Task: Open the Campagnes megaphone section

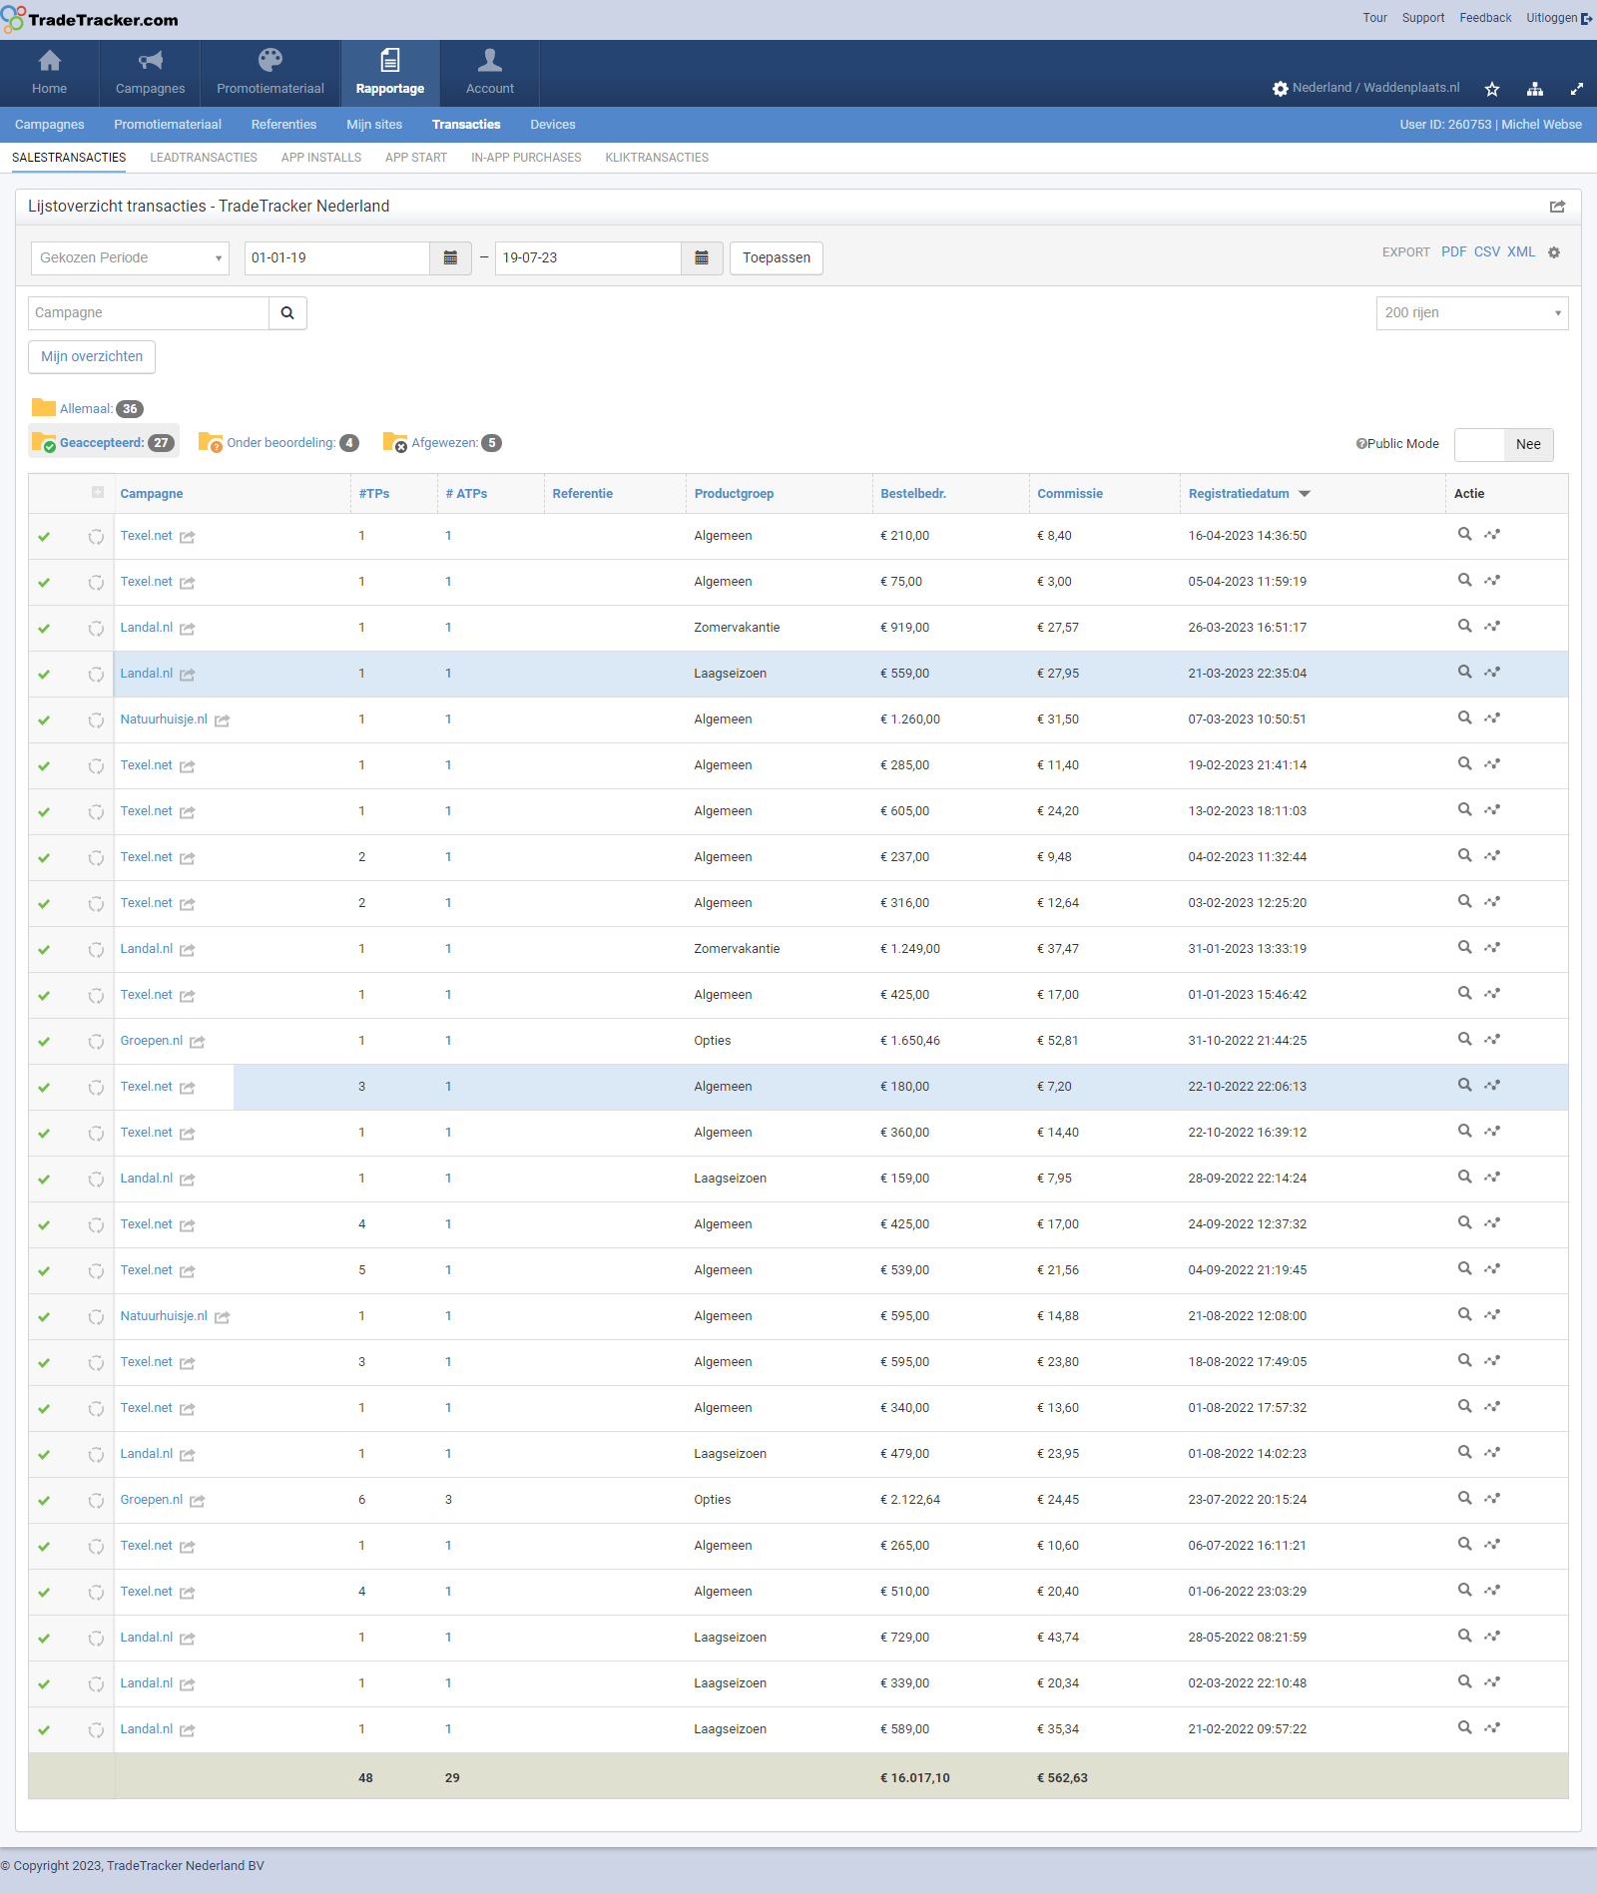Action: point(150,73)
